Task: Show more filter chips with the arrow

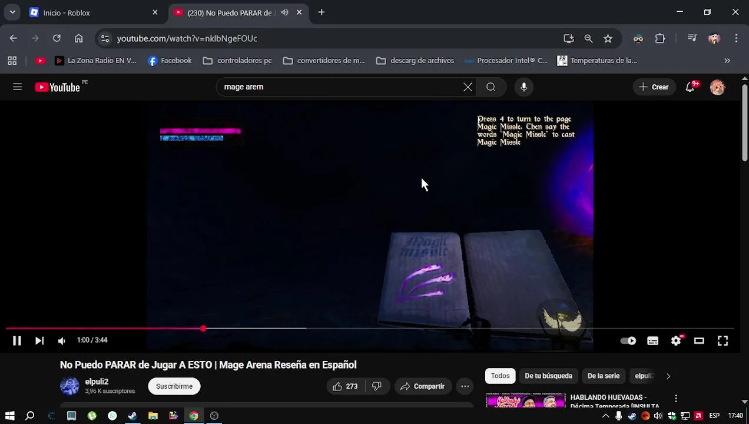Action: [x=668, y=376]
